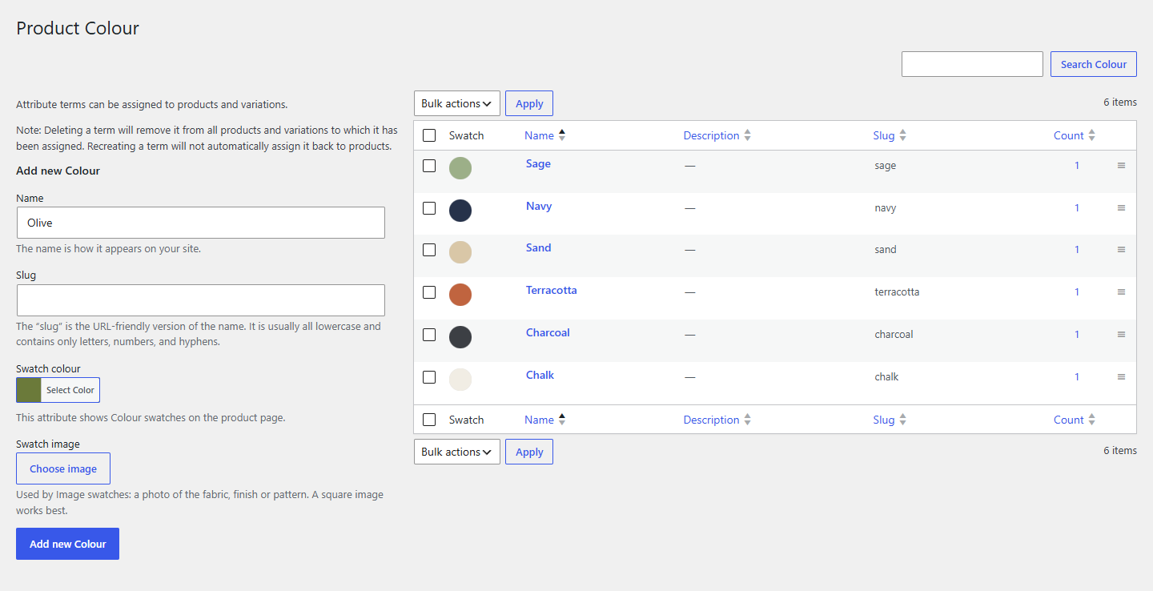Click the reorder handle in the Terracotta row
Viewport: 1153px width, 591px height.
[1121, 292]
